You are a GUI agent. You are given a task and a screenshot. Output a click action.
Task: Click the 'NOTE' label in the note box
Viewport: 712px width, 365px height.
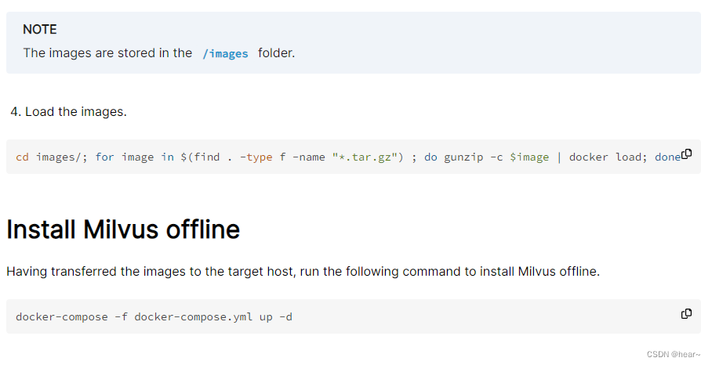click(x=40, y=30)
